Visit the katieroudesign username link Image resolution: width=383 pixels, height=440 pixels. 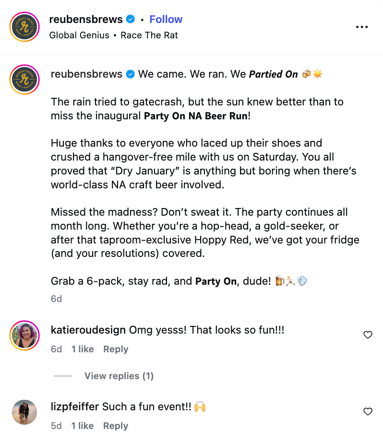coord(88,330)
